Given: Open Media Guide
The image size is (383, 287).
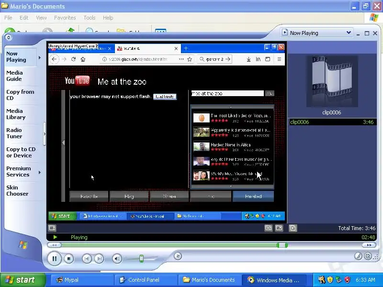Looking at the screenshot, I should (14, 76).
